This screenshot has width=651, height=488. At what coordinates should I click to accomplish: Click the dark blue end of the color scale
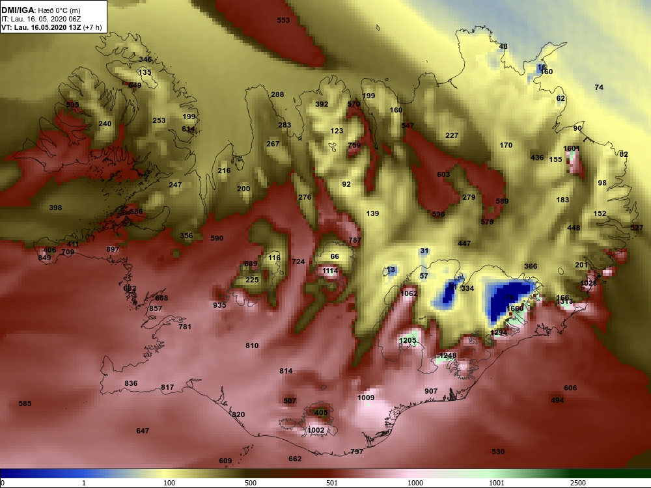coord(12,474)
